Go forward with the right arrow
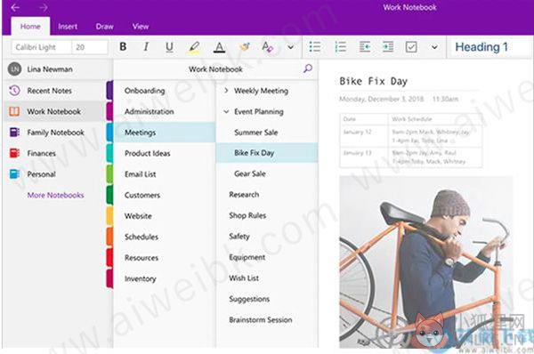Screen dimensions: 534x354 [x=44, y=7]
